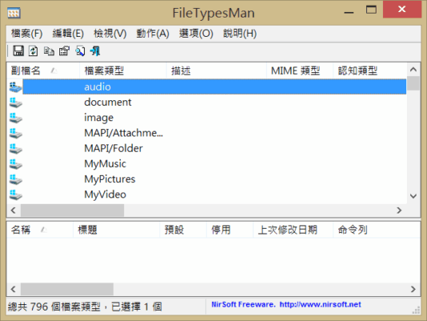Viewport: 427px width, 321px height.
Task: Close the FileTypesMan window
Action: pos(402,10)
